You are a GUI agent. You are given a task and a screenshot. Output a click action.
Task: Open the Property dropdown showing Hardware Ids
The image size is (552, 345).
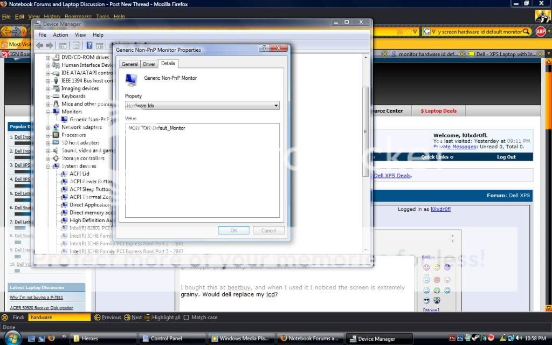tap(202, 106)
